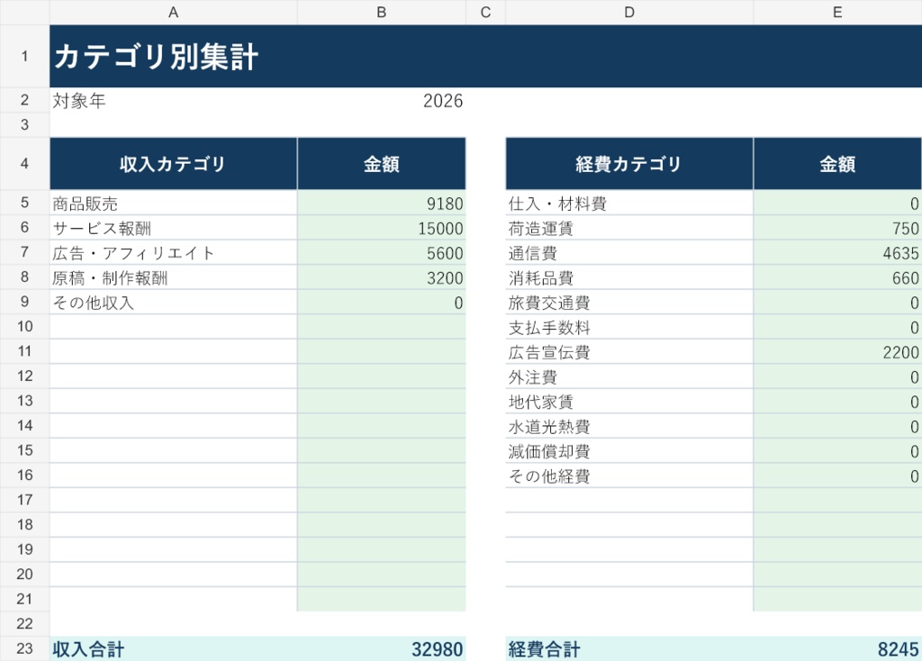Select the 15000 amount cell
Image resolution: width=922 pixels, height=661 pixels.
click(382, 228)
